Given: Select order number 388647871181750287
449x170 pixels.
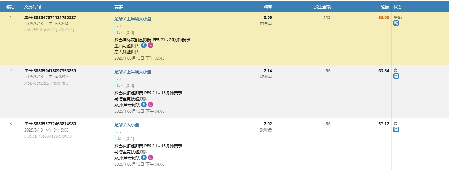Looking at the screenshot, I should pyautogui.click(x=50, y=18).
